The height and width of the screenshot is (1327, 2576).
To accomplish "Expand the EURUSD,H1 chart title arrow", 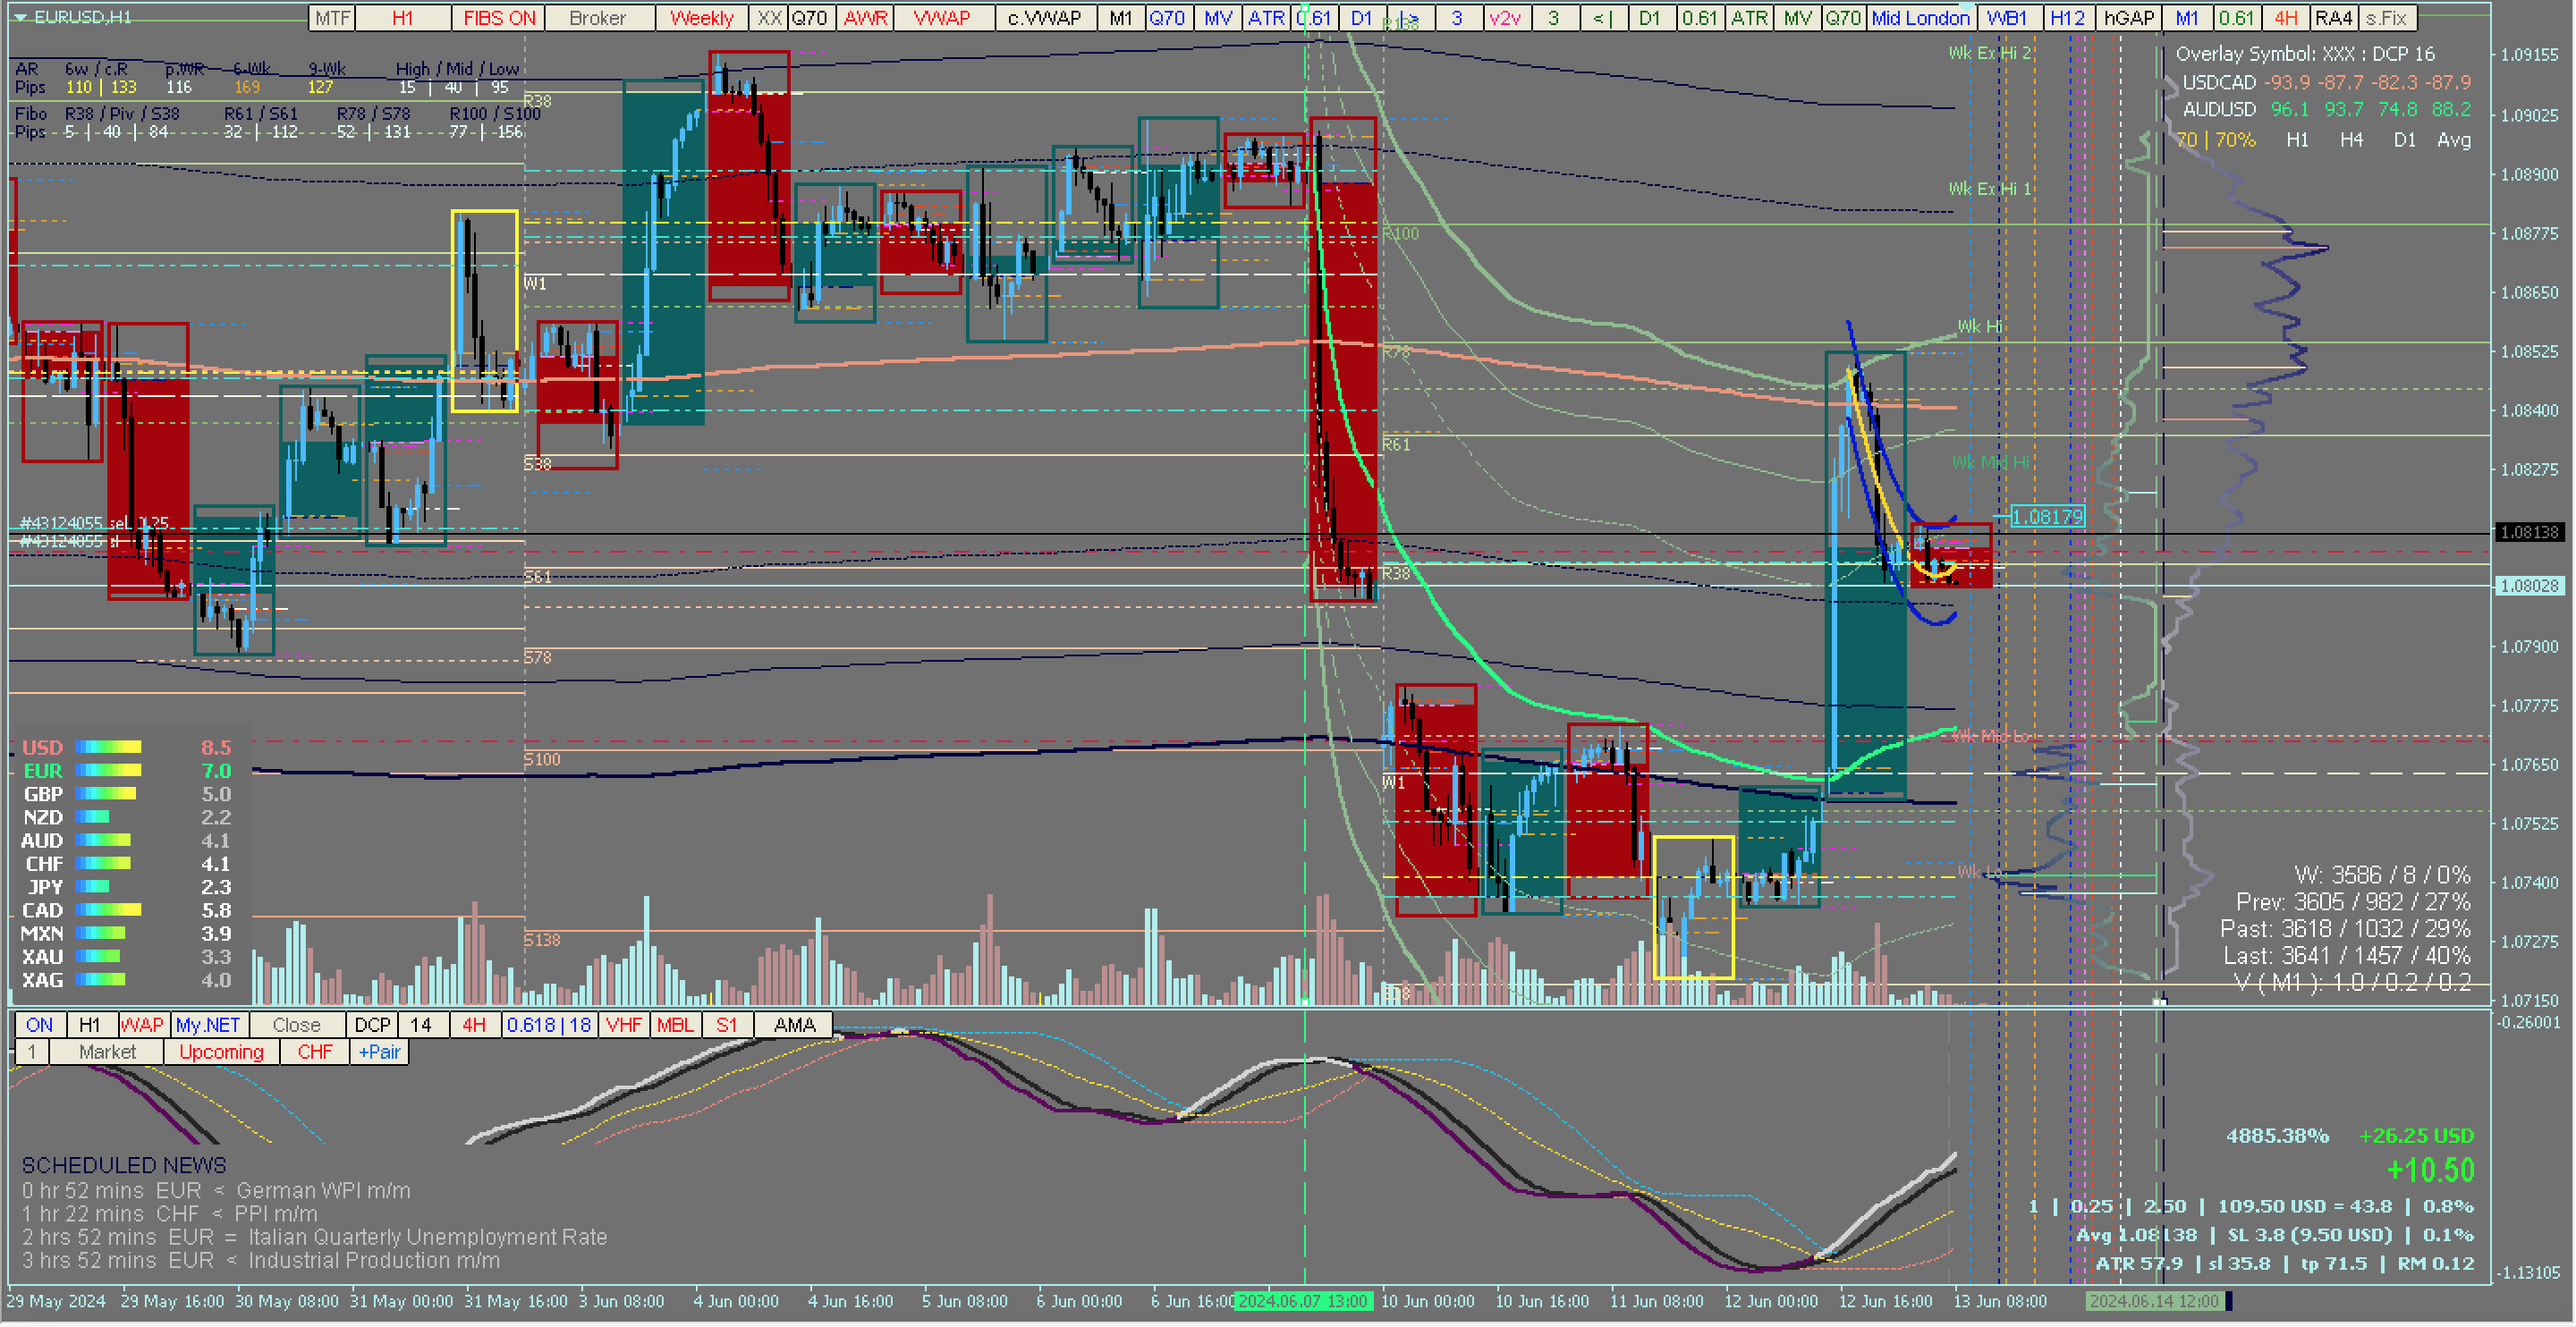I will coord(20,18).
